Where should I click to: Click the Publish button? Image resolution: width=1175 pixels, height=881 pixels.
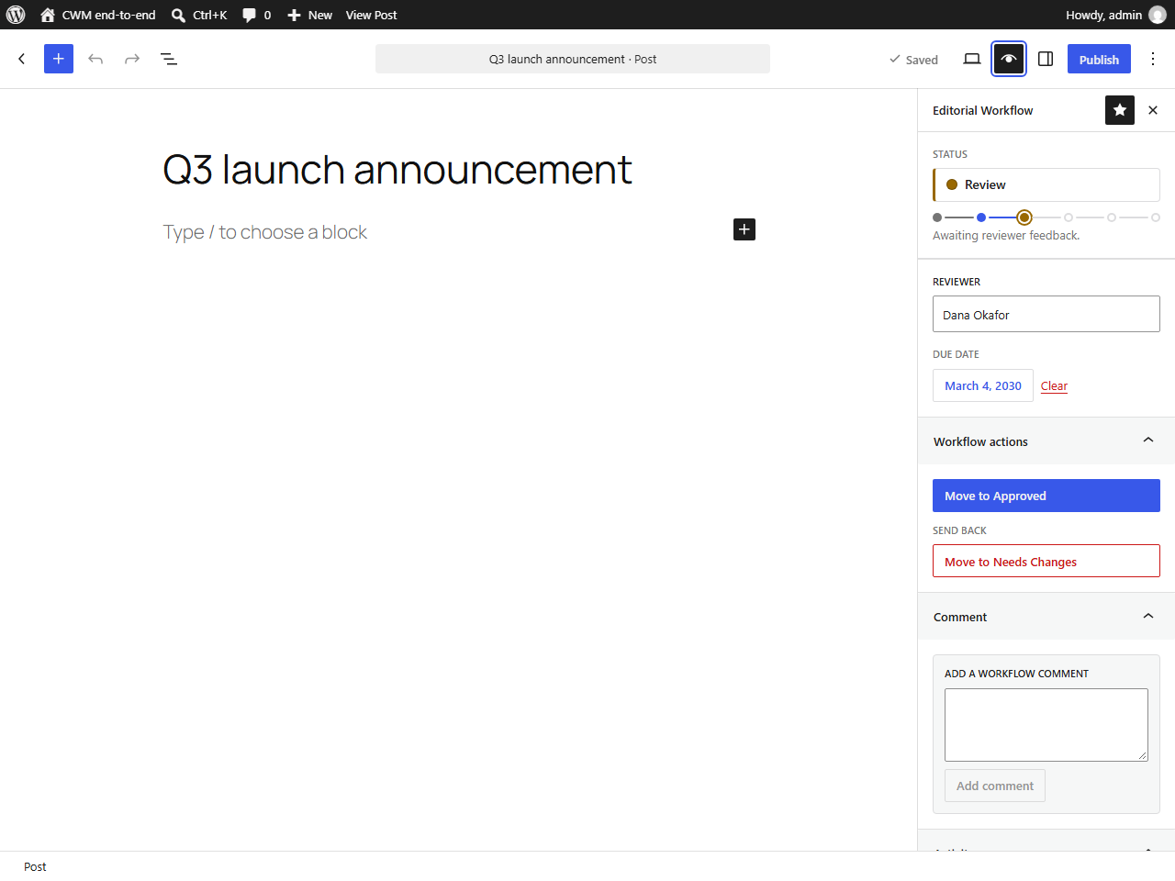click(1099, 59)
